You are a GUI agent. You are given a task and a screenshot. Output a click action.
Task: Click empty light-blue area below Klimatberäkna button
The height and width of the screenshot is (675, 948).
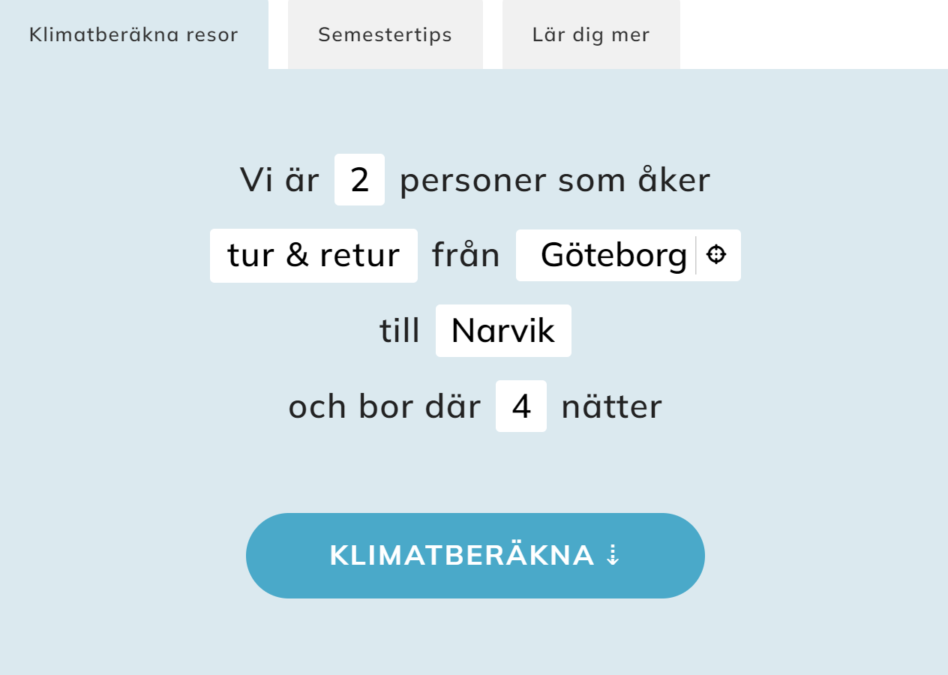pos(475,637)
